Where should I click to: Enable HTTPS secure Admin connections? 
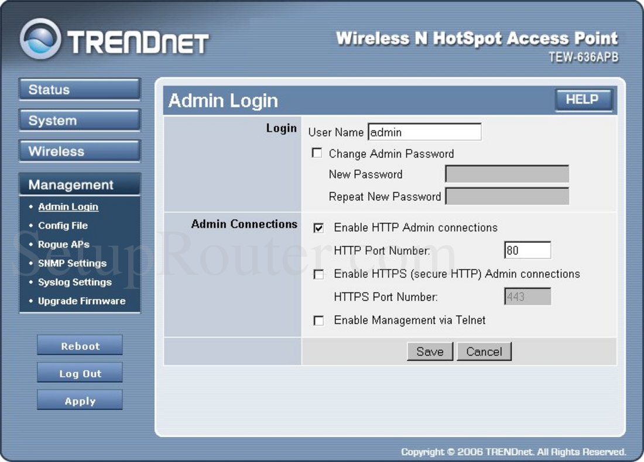click(x=318, y=274)
